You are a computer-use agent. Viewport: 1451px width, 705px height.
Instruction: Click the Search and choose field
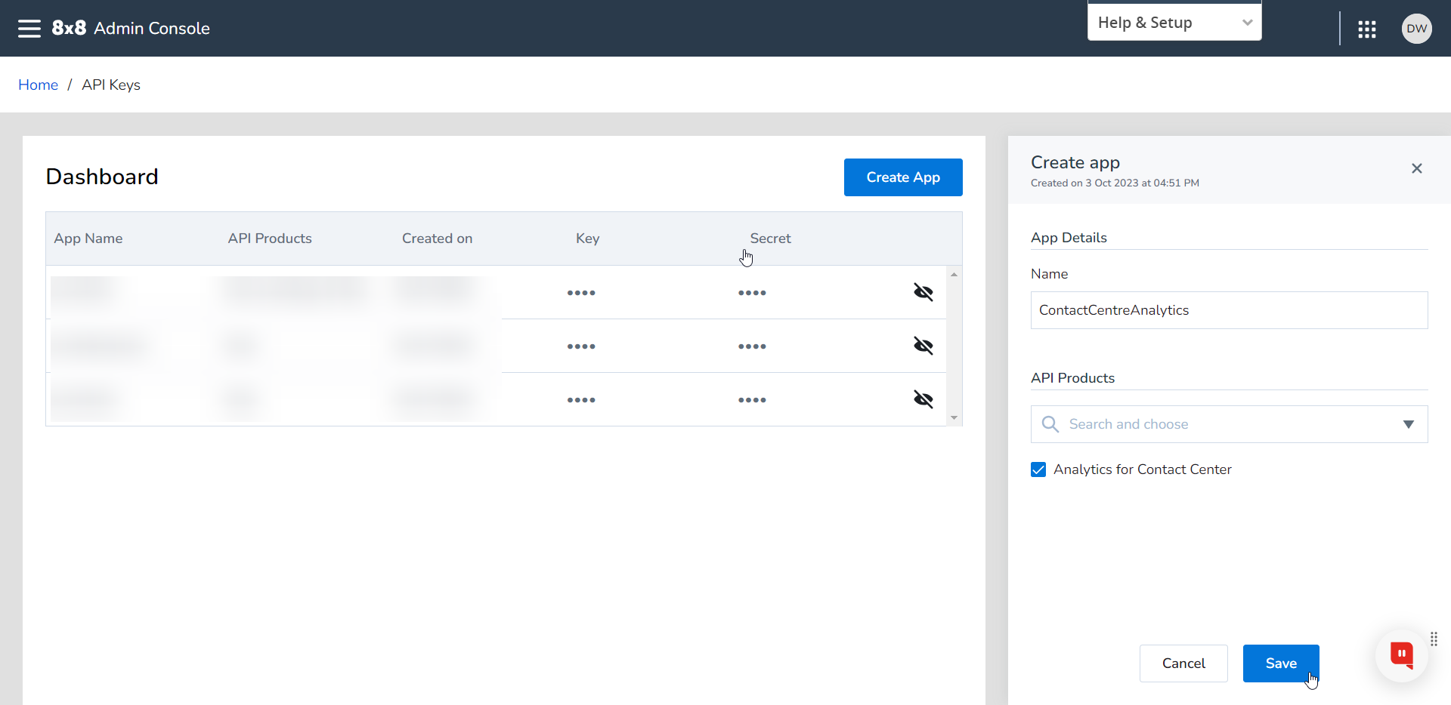tap(1229, 424)
